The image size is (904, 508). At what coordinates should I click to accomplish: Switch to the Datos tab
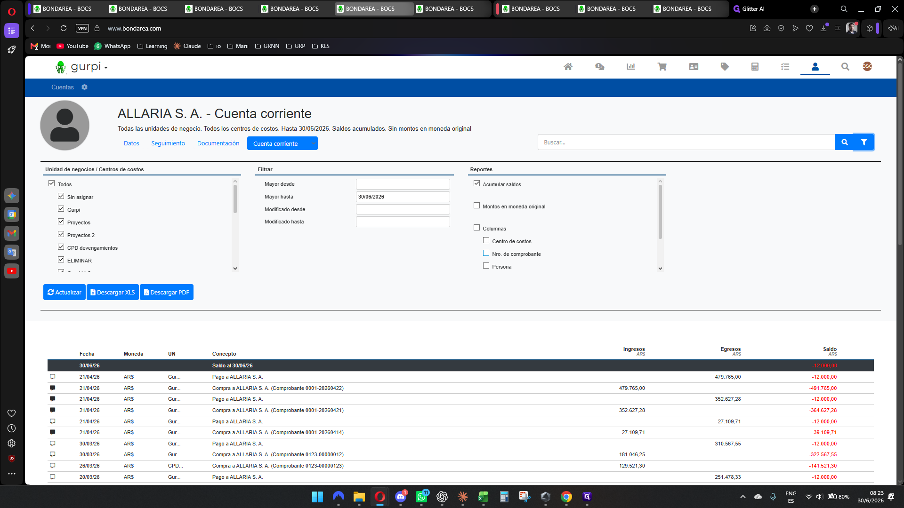pyautogui.click(x=131, y=143)
